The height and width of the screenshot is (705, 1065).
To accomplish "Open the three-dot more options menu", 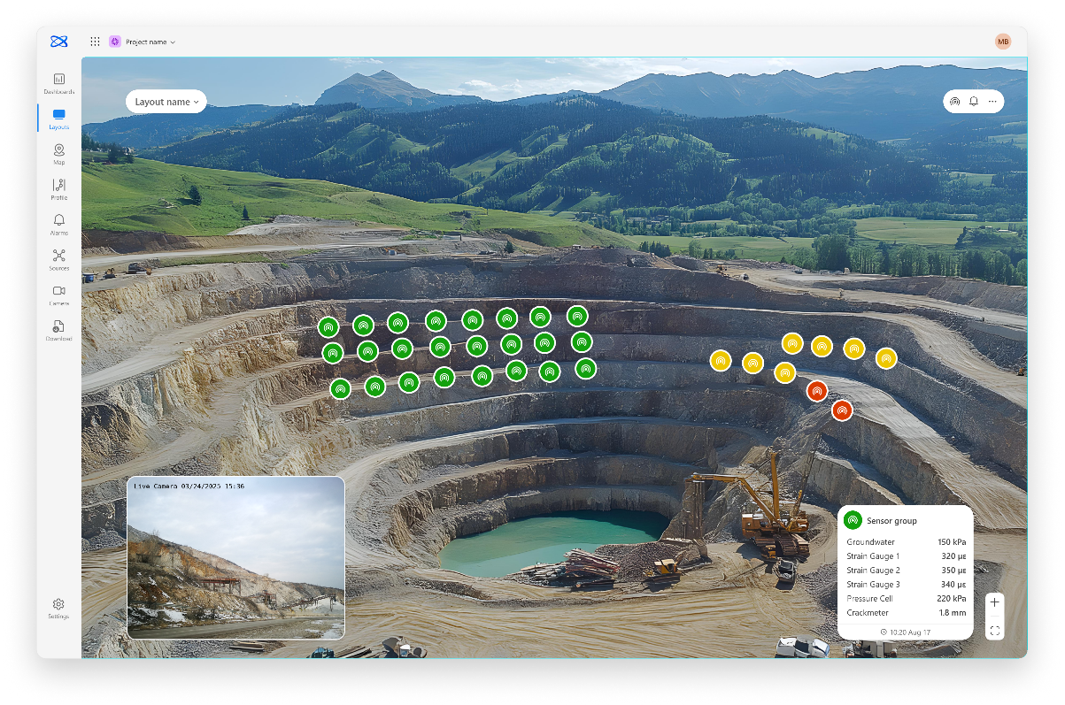I will [992, 102].
